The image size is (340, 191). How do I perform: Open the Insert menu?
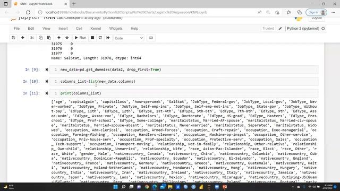pyautogui.click(x=63, y=28)
